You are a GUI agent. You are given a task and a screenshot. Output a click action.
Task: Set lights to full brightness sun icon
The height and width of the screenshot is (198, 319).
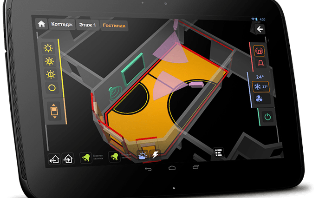coord(48,47)
